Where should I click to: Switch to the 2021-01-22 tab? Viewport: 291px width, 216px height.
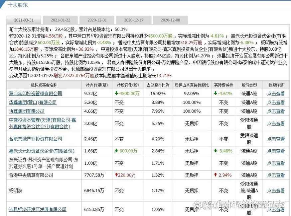click(60, 20)
